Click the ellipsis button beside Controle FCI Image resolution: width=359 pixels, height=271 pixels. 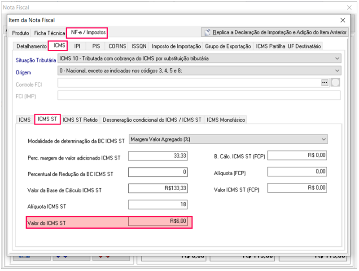point(325,83)
